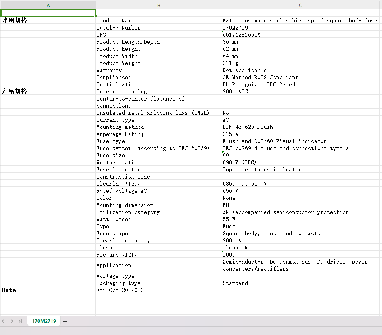Go to previous sheet arrow
382x335 pixels.
click(x=3, y=321)
